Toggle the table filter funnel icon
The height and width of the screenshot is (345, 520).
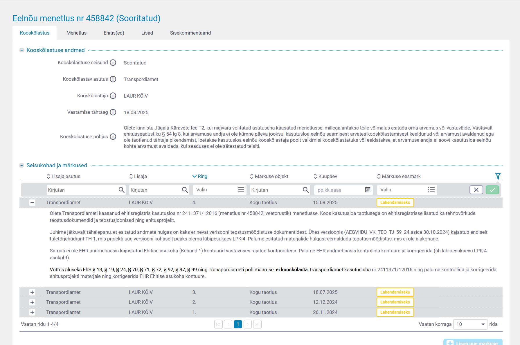[x=498, y=176]
